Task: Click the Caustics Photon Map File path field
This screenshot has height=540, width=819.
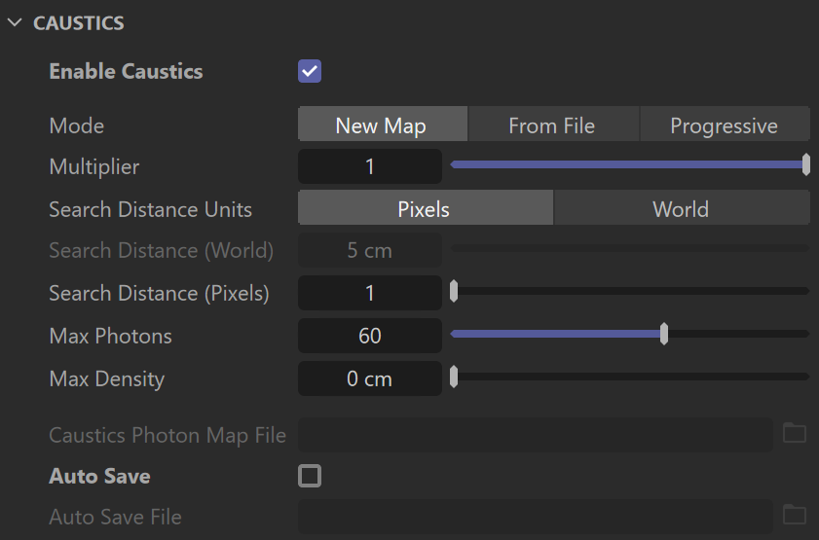Action: click(x=535, y=435)
